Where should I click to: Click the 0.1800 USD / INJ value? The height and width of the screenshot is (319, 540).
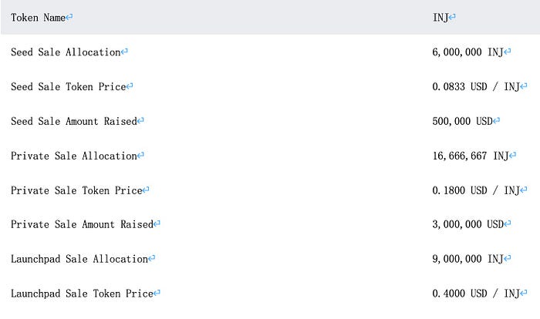pos(476,190)
